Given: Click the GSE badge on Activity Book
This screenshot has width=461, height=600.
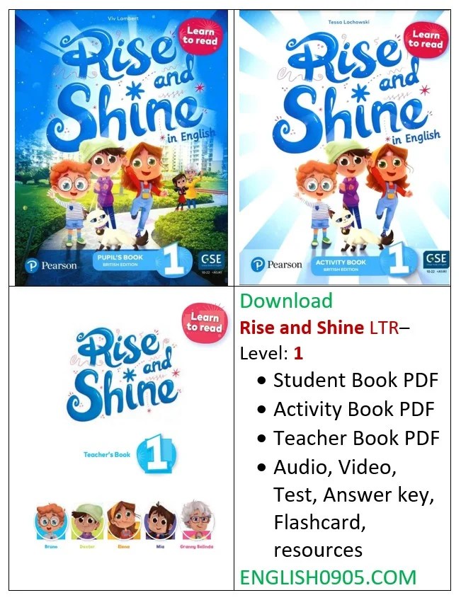Looking at the screenshot, I should [x=436, y=263].
